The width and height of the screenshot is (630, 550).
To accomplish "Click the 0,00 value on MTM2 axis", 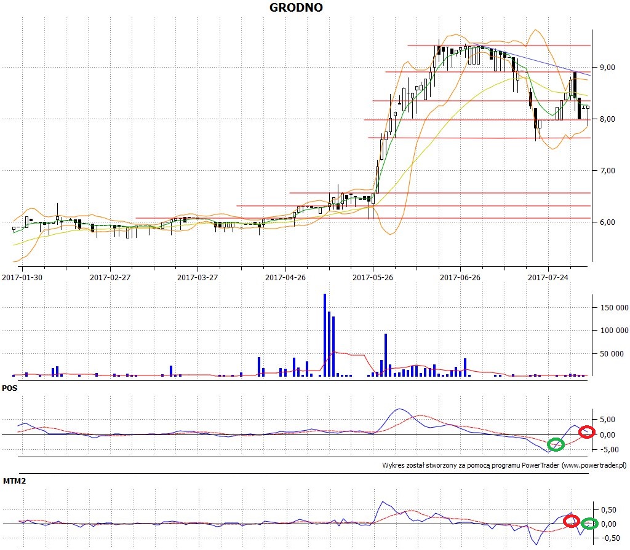I will pos(608,524).
